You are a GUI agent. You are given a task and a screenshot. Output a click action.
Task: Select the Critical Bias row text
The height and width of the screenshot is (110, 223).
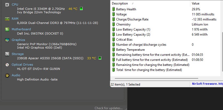pos(124,40)
